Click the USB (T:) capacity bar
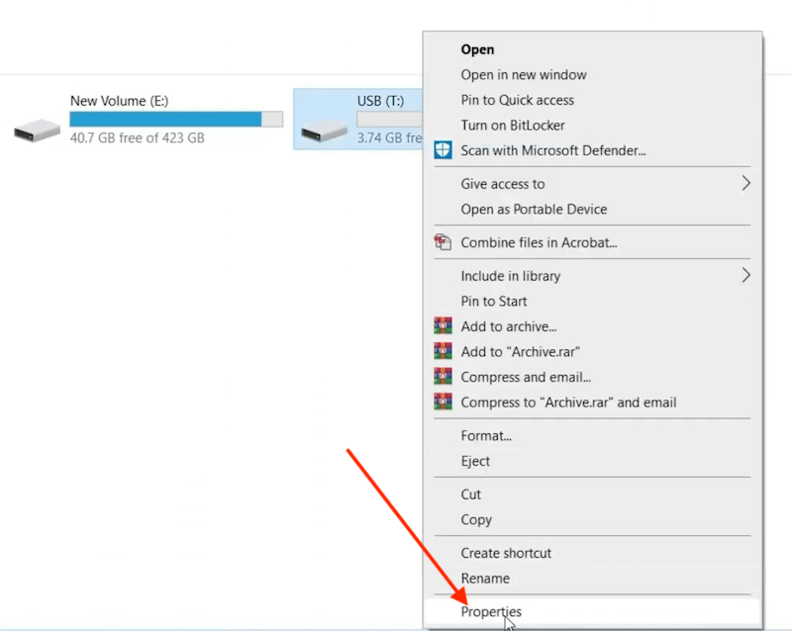This screenshot has height=631, width=792. coord(389,119)
